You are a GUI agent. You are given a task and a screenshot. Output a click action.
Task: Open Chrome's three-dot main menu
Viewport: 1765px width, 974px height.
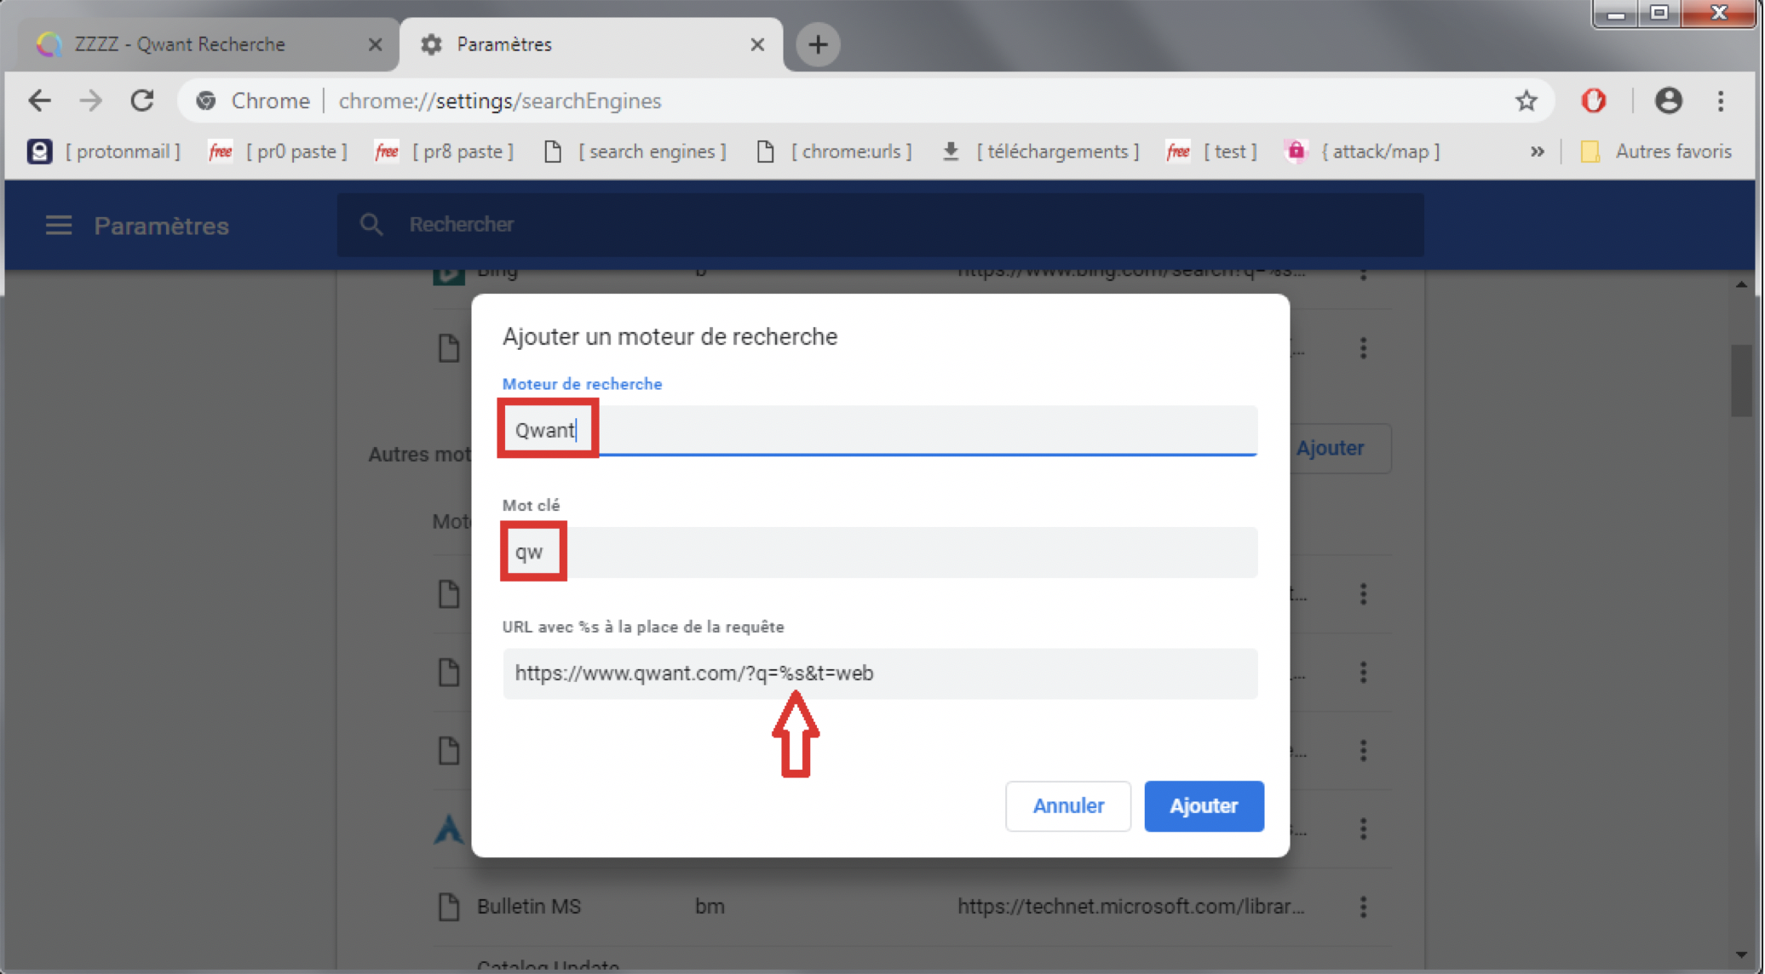pos(1721,100)
